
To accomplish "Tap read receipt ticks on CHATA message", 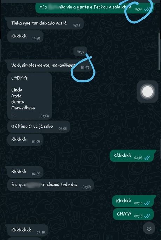I will pos(147,216).
